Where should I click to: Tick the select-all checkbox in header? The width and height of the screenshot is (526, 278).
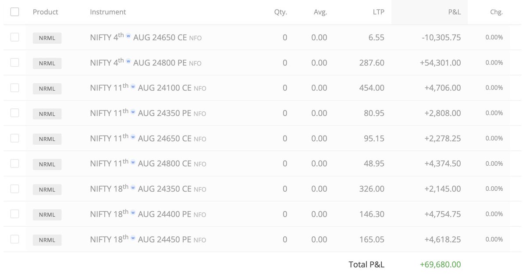pyautogui.click(x=14, y=12)
